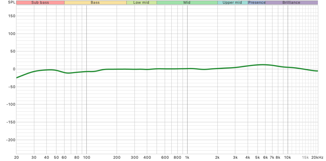Click the 50 SPL axis value
326x161 pixels.
12,51
